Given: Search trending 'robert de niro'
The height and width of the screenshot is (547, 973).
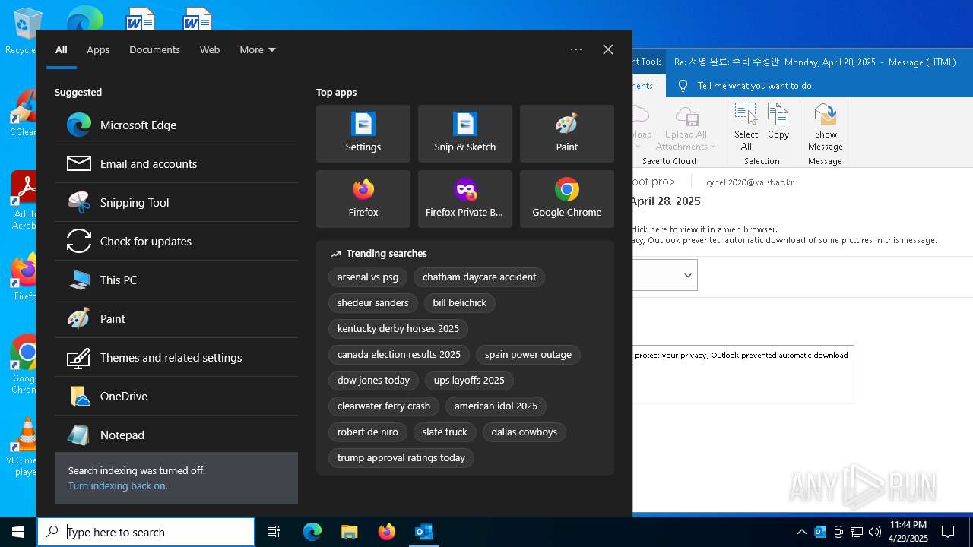Looking at the screenshot, I should [368, 432].
